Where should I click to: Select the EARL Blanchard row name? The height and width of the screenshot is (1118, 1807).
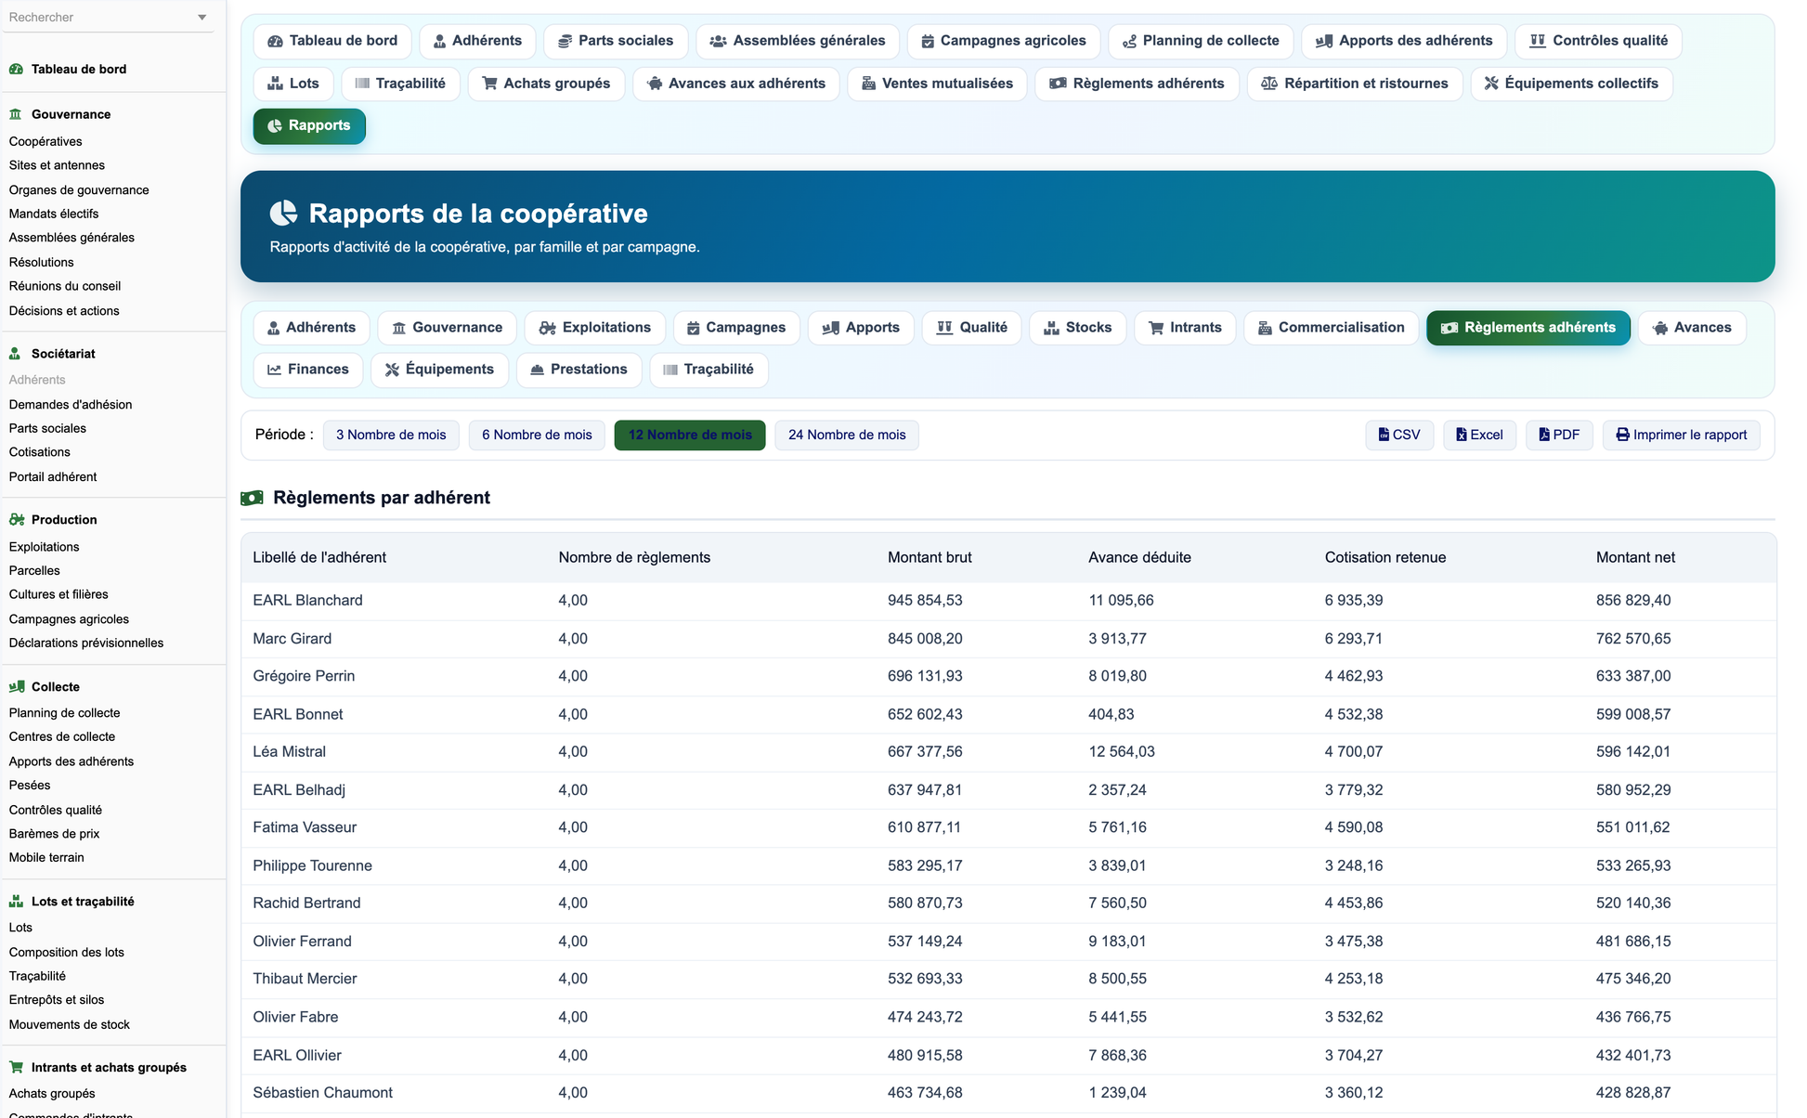coord(307,601)
